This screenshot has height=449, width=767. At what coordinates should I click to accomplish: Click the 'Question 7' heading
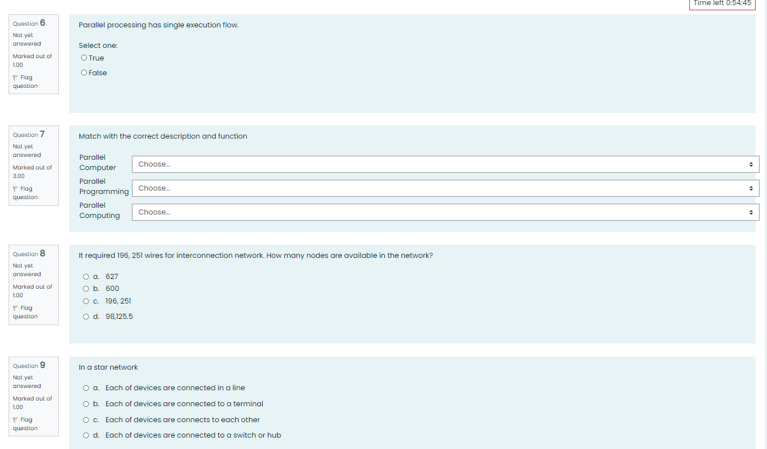[29, 134]
